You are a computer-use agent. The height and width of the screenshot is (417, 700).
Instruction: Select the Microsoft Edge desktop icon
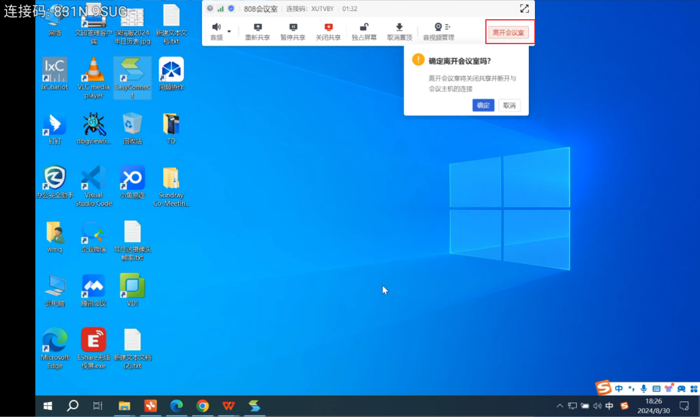[55, 349]
